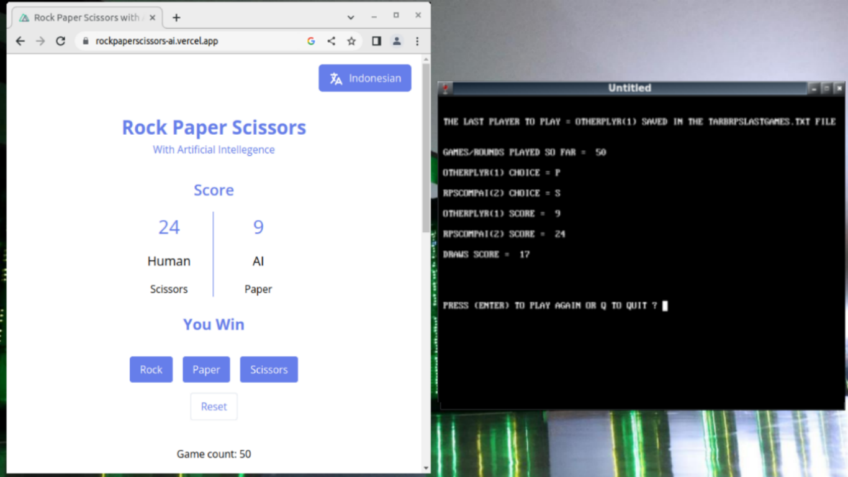Click the browser forward arrow
848x477 pixels.
(x=40, y=41)
